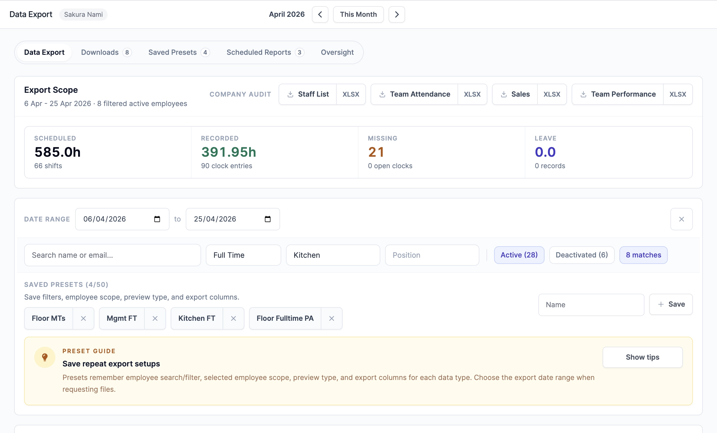Click the Export Scope heading
The height and width of the screenshot is (433, 717).
[x=51, y=90]
